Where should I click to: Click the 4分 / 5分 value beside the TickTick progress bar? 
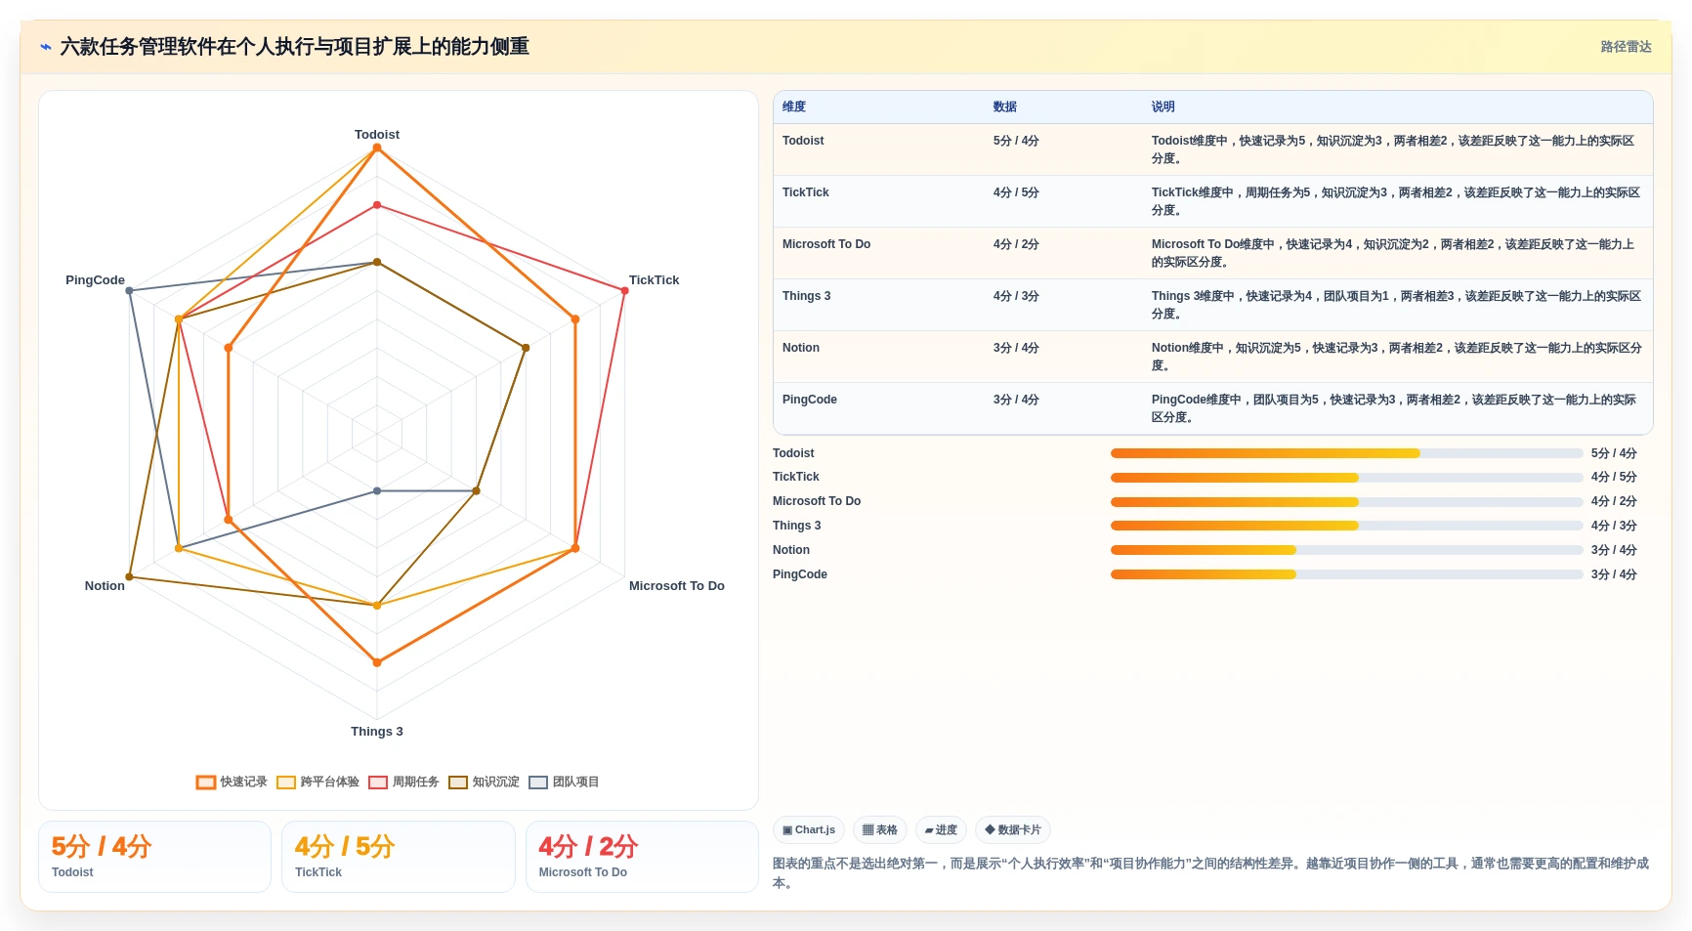(x=1614, y=478)
